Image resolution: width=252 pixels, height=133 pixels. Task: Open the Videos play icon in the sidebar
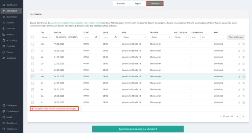(x=4, y=52)
